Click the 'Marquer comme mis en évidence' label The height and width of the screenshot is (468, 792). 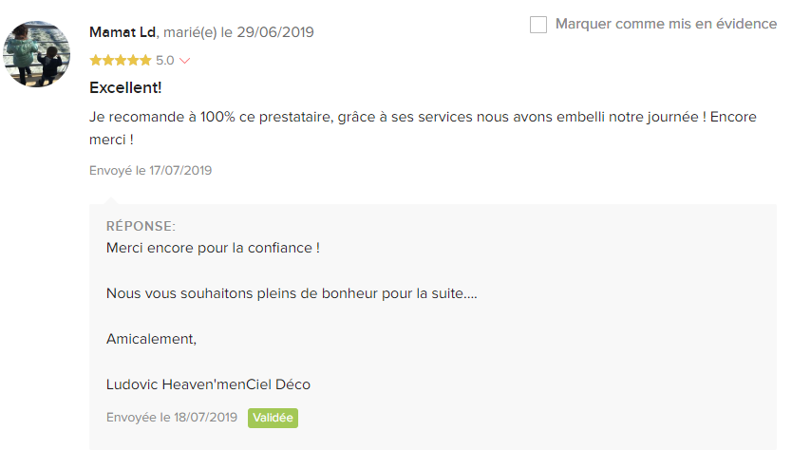point(666,24)
